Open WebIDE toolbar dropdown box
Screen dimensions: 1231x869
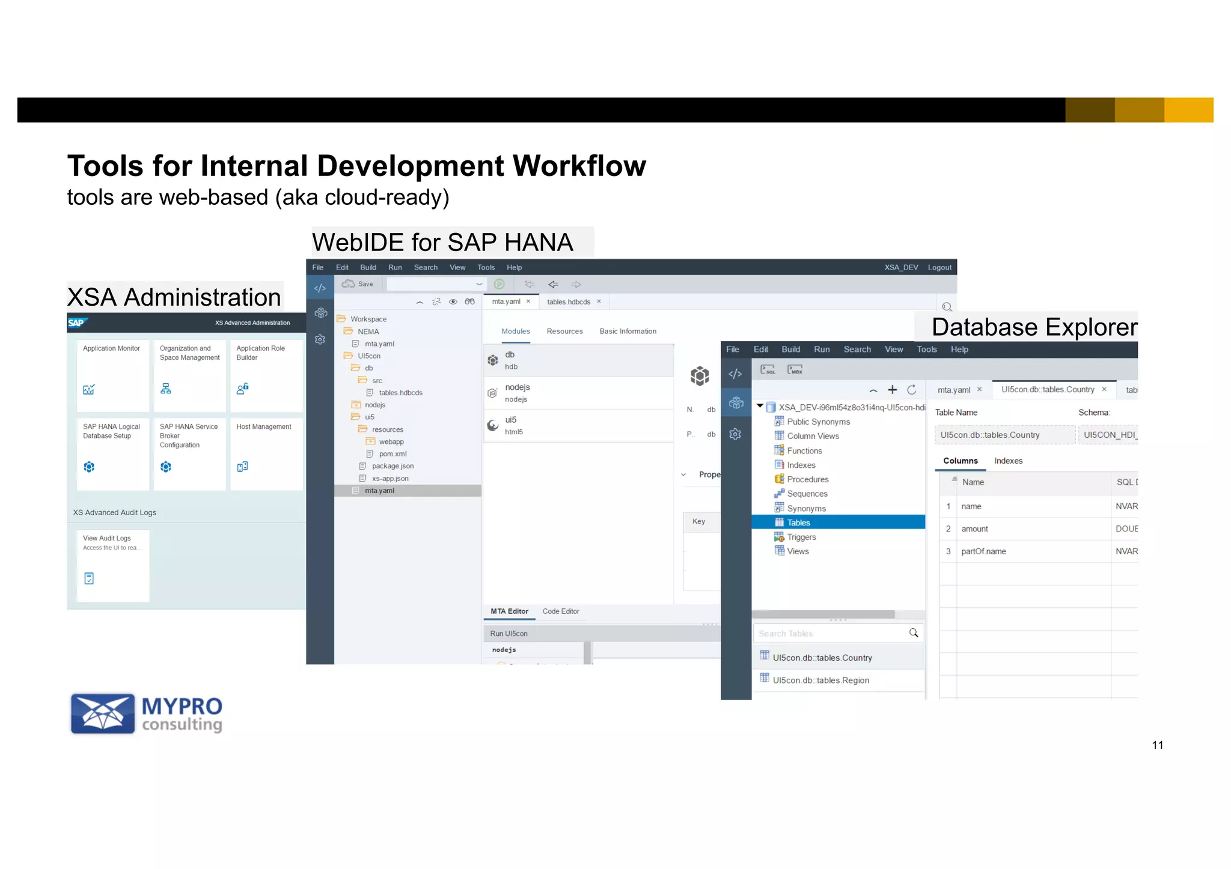tap(436, 284)
